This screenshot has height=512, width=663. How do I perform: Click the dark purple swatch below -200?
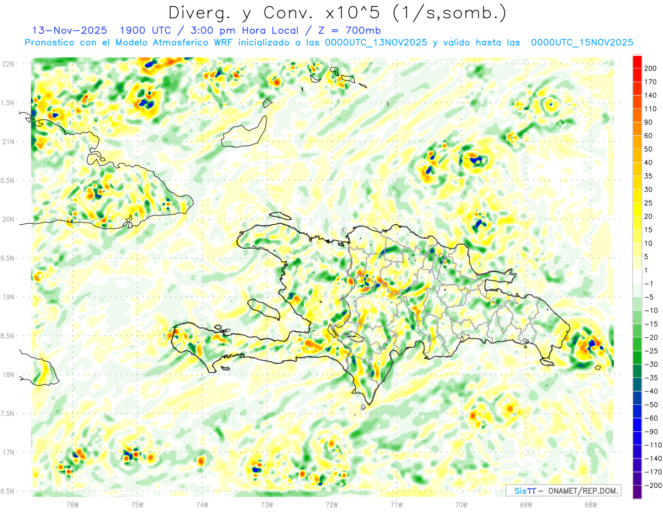click(x=637, y=492)
